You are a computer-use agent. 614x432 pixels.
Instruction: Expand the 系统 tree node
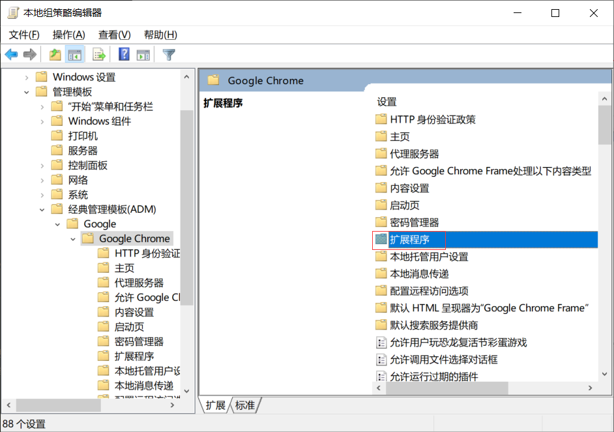[42, 195]
